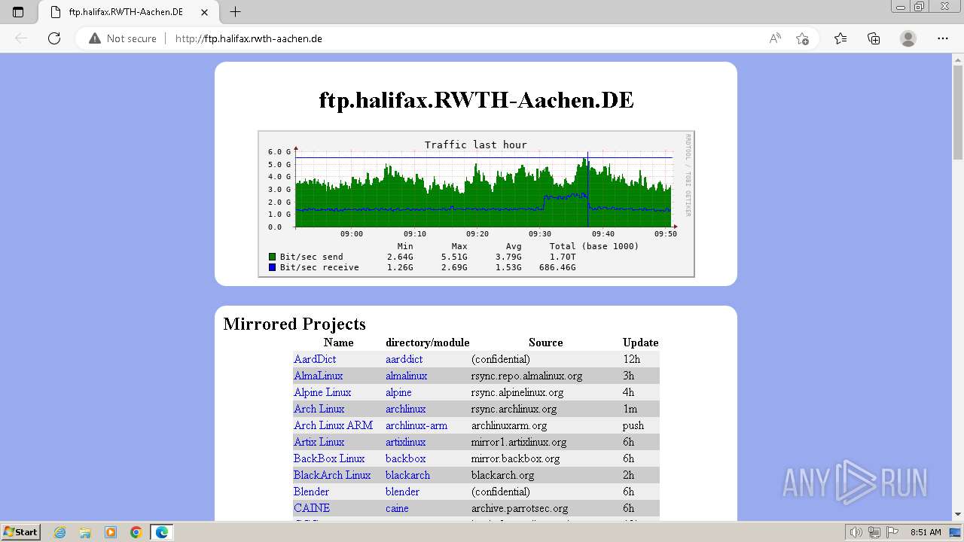Open the almalinux directory link
The image size is (964, 542).
(406, 376)
